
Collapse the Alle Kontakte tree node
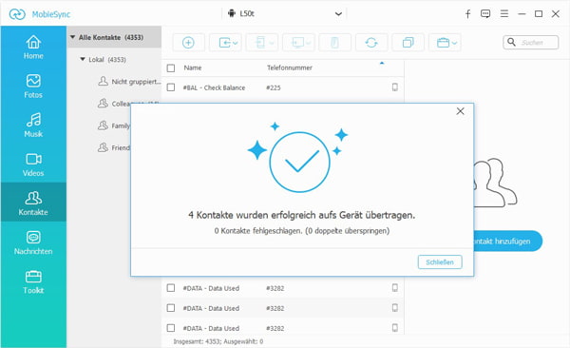coord(73,37)
